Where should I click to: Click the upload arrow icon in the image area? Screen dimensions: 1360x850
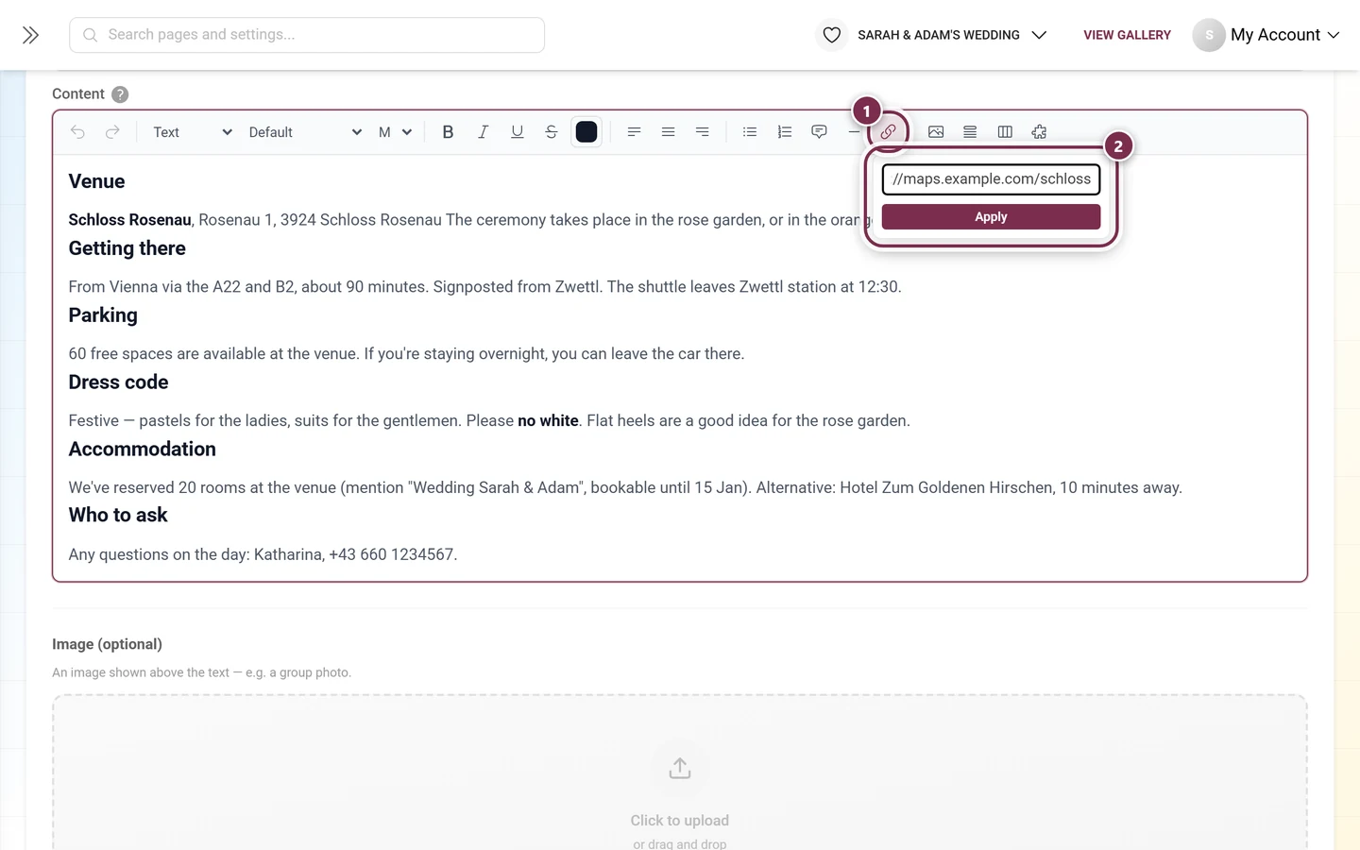(680, 769)
